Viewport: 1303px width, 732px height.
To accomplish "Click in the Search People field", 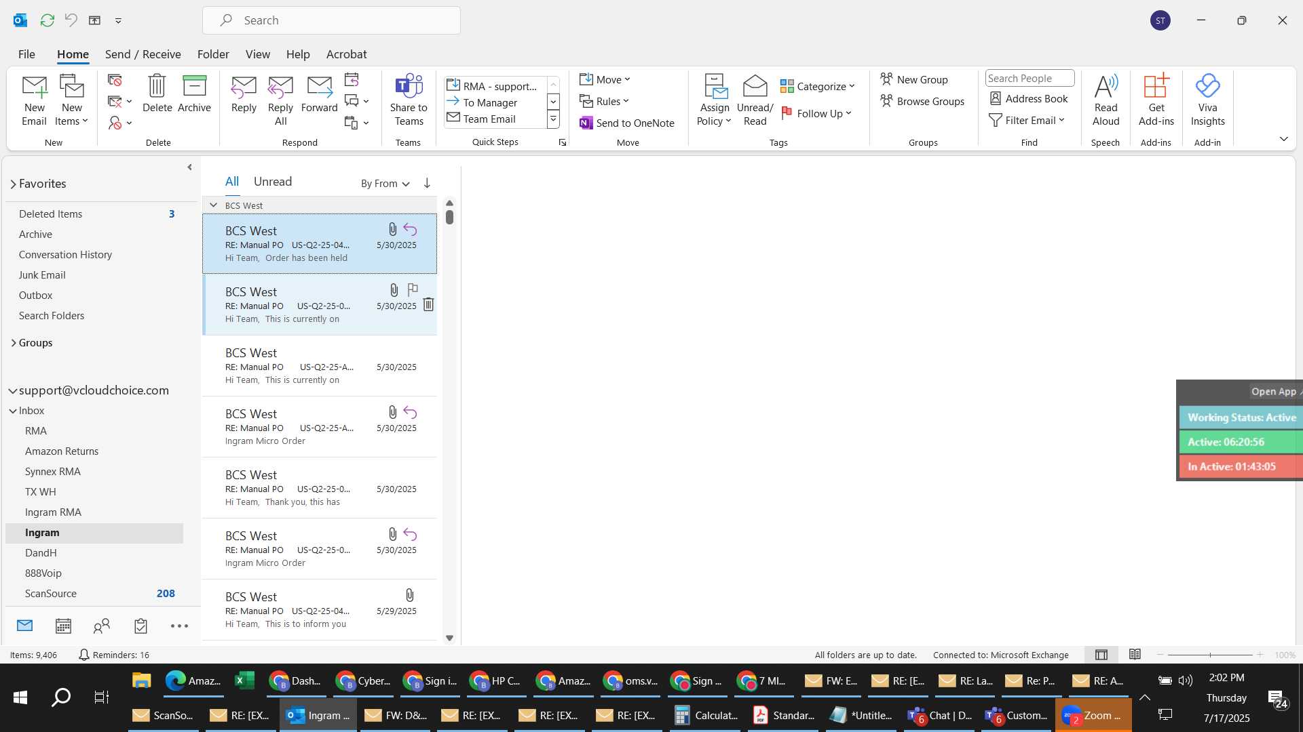I will [1030, 78].
